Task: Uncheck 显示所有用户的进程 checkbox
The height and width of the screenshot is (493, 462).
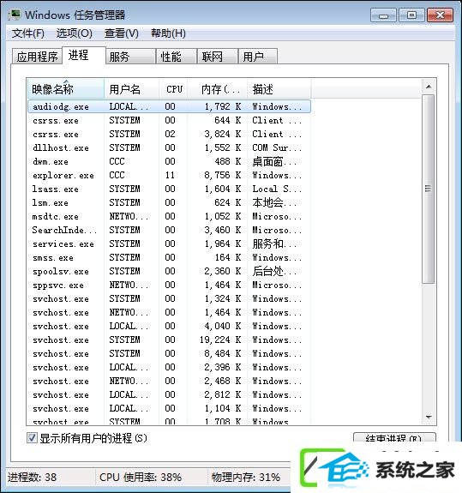Action: tap(32, 437)
